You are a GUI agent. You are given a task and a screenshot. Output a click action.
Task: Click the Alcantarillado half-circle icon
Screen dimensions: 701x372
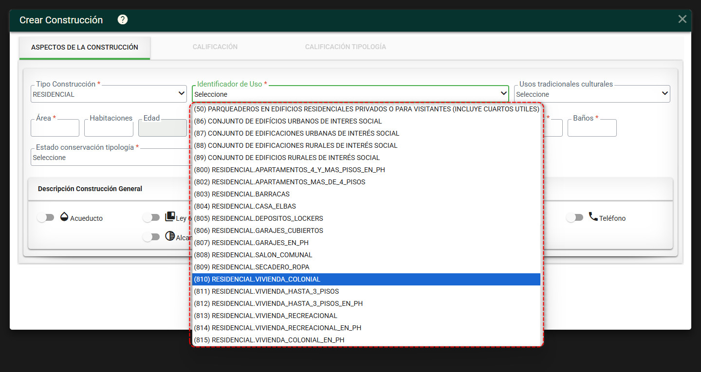coord(170,236)
